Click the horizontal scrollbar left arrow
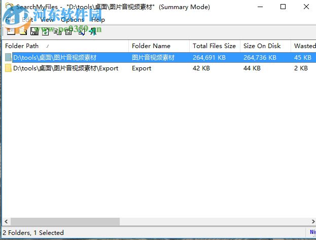Image resolution: width=316 pixels, height=240 pixels. point(6,221)
